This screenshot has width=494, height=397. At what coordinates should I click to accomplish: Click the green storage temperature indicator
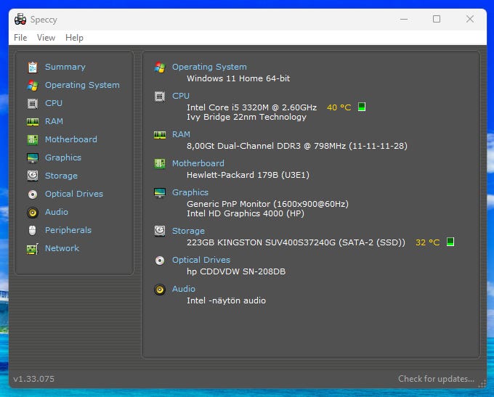[450, 242]
